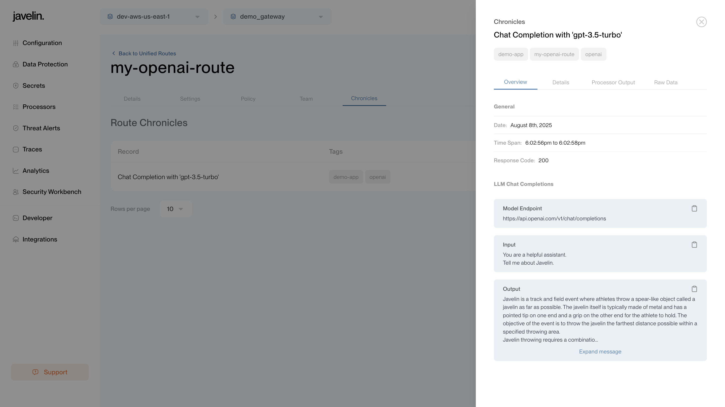
Task: Click the Developer terminal icon
Action: (x=16, y=218)
